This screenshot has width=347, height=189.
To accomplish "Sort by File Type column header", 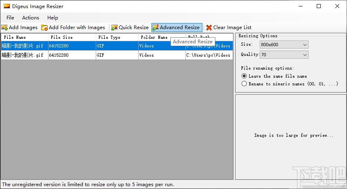I will [117, 37].
